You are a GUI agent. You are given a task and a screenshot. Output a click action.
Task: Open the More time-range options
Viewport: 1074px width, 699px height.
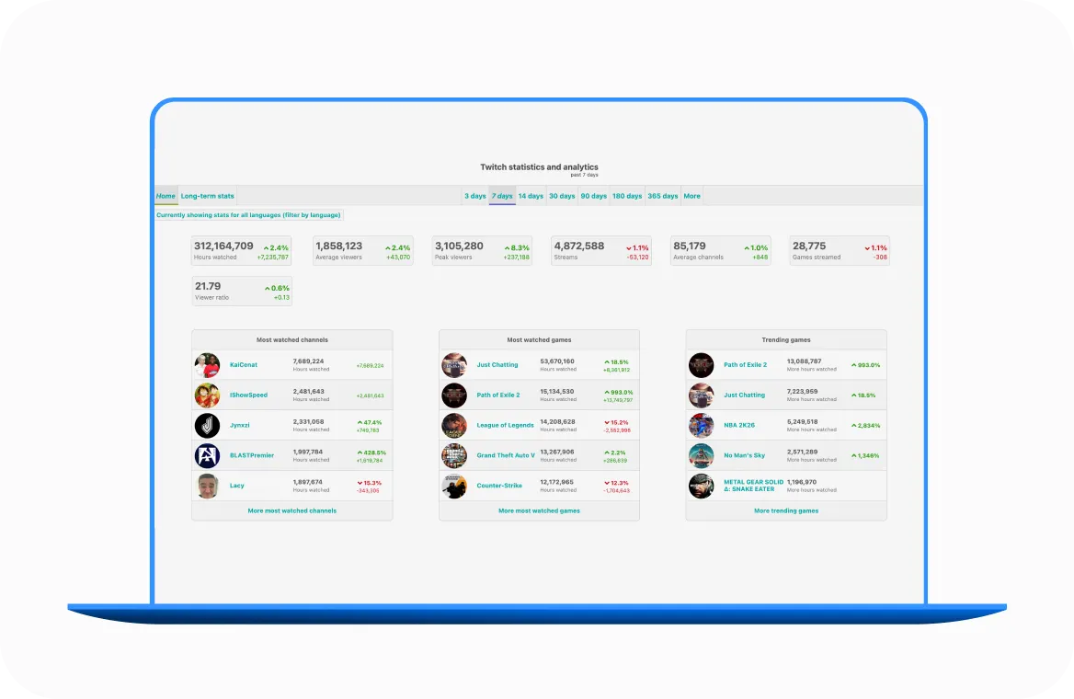pos(691,195)
